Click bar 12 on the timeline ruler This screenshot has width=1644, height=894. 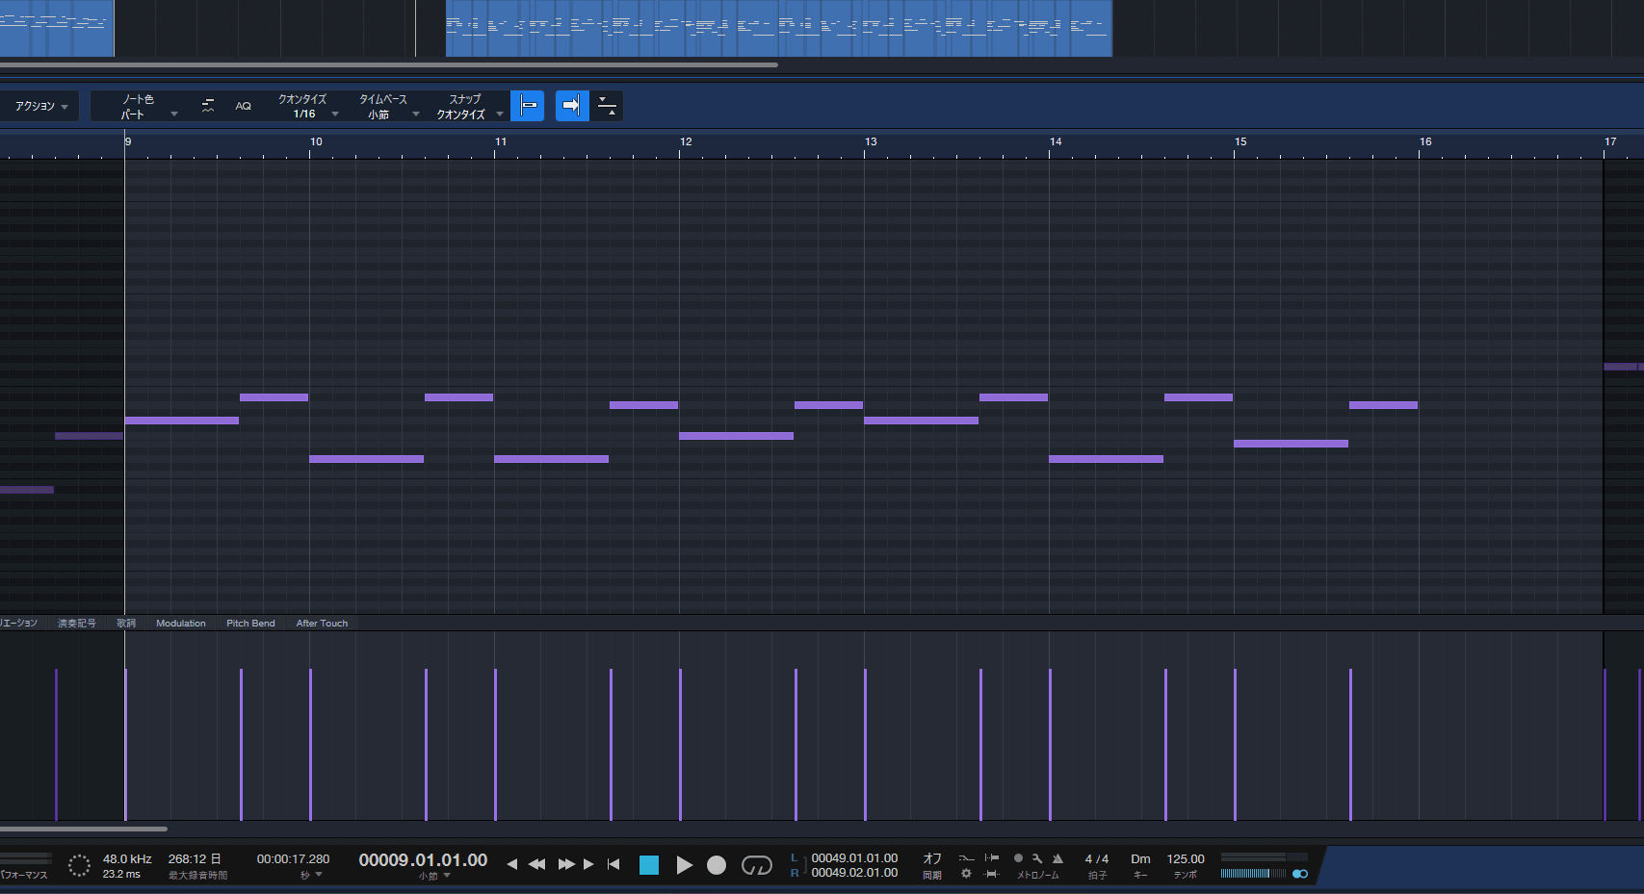[x=685, y=142]
